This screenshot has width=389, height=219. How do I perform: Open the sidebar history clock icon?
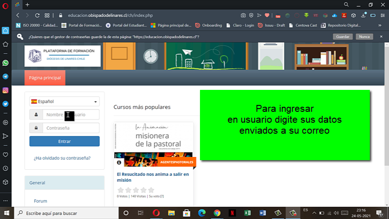pyautogui.click(x=5, y=168)
